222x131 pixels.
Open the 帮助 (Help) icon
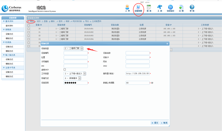(192, 8)
